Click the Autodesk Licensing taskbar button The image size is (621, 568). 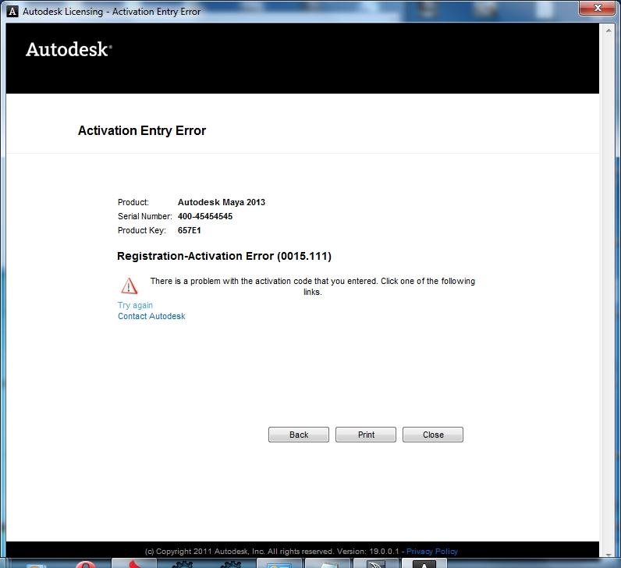[424, 564]
